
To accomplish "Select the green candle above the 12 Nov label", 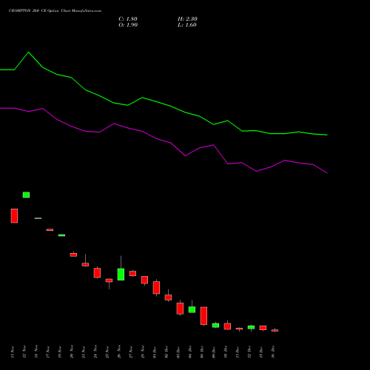I will [x=26, y=195].
